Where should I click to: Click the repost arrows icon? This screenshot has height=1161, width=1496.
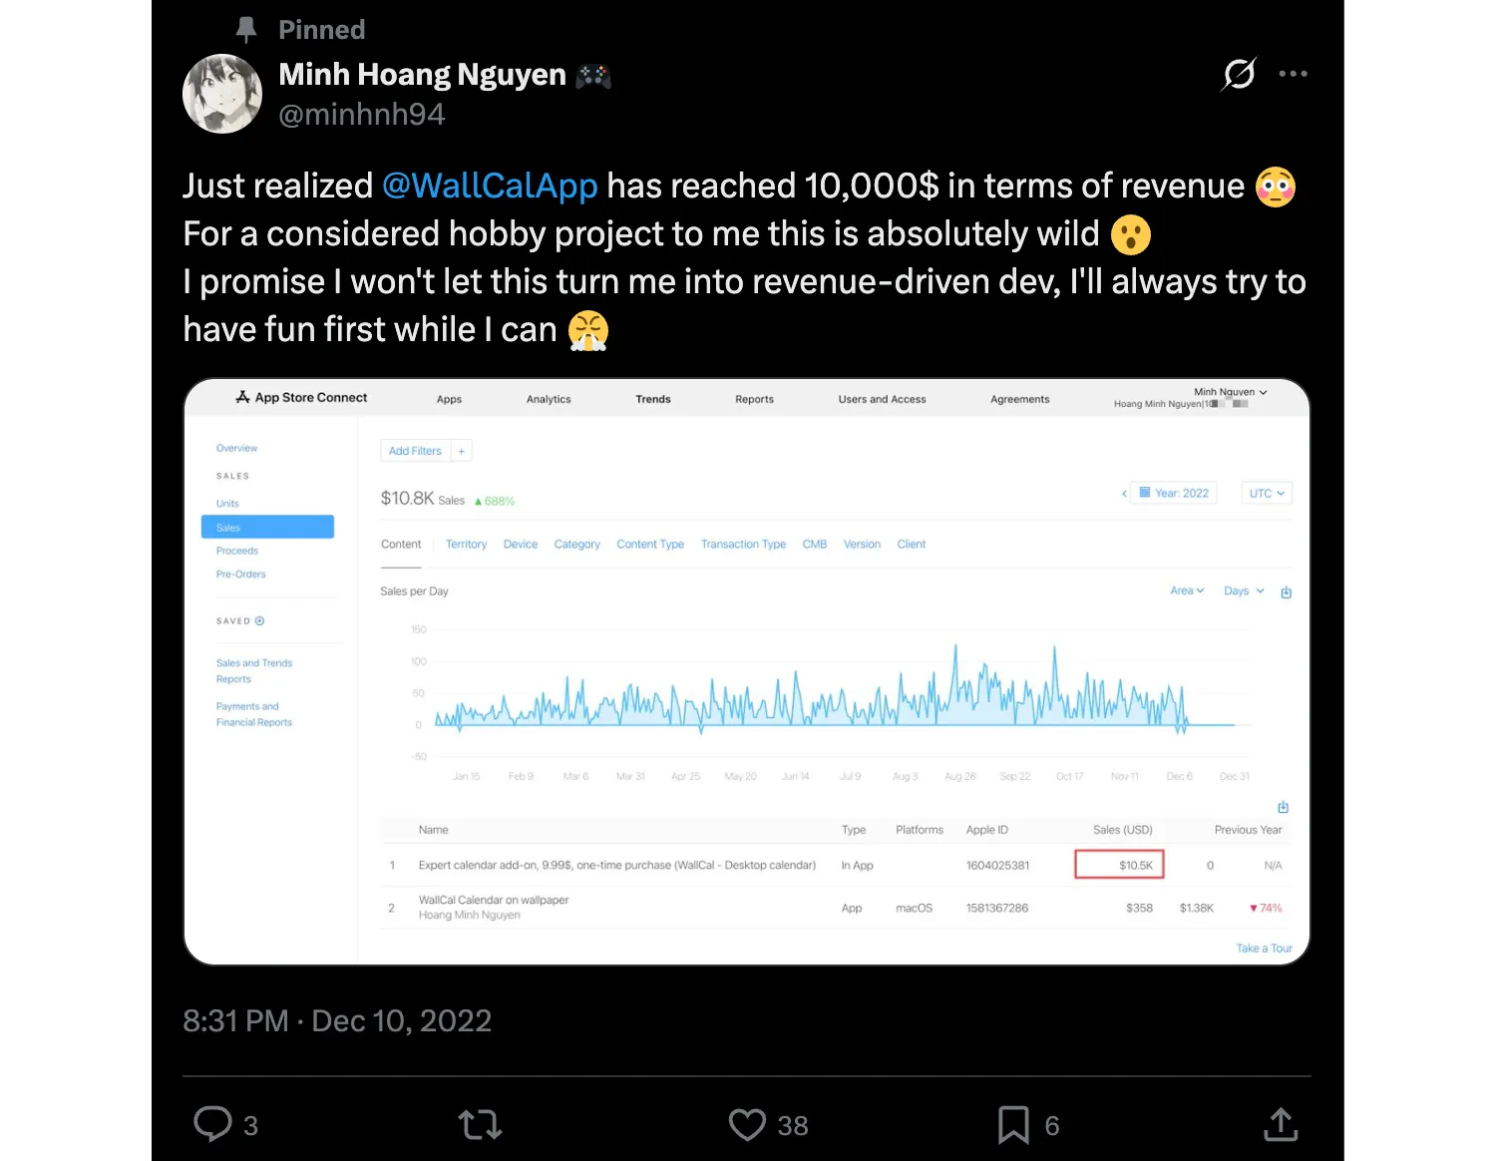tap(480, 1125)
